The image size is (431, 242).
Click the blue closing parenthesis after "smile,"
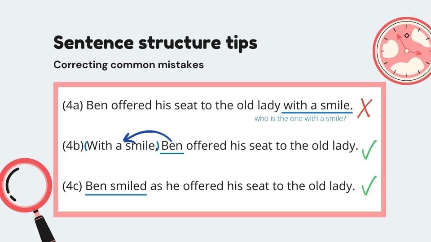point(157,146)
